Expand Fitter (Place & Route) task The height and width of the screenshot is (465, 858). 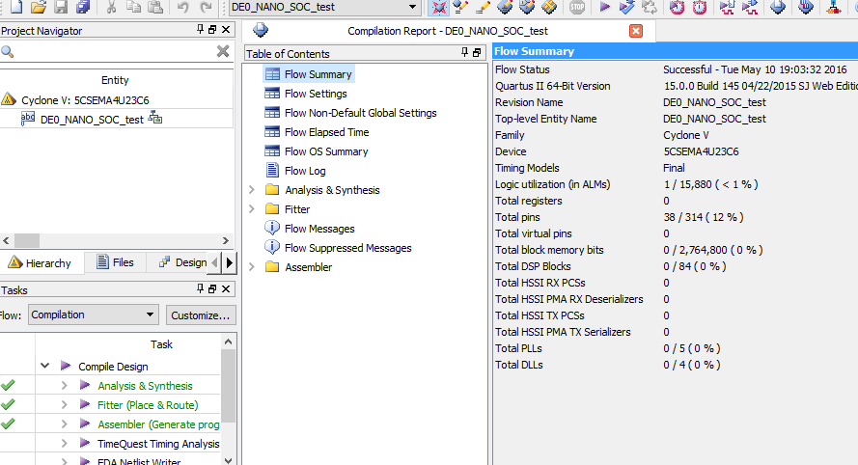(x=64, y=405)
